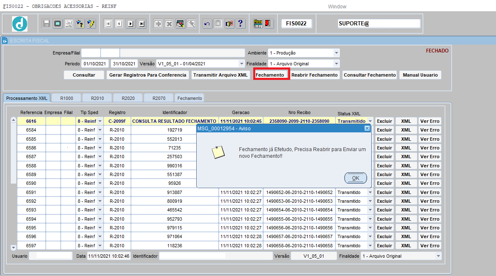The width and height of the screenshot is (496, 276).
Task: Click Excluir for row 6616
Action: point(384,121)
